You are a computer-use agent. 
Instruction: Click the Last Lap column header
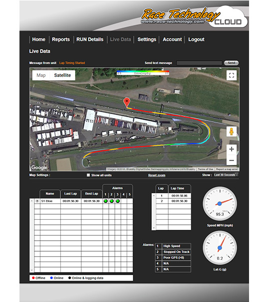[x=70, y=193]
